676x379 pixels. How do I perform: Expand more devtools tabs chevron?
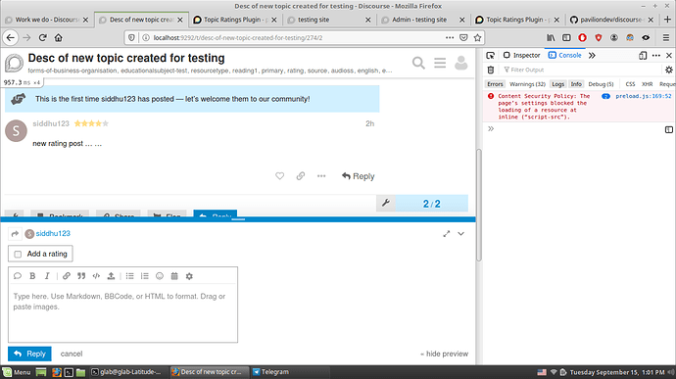[592, 55]
